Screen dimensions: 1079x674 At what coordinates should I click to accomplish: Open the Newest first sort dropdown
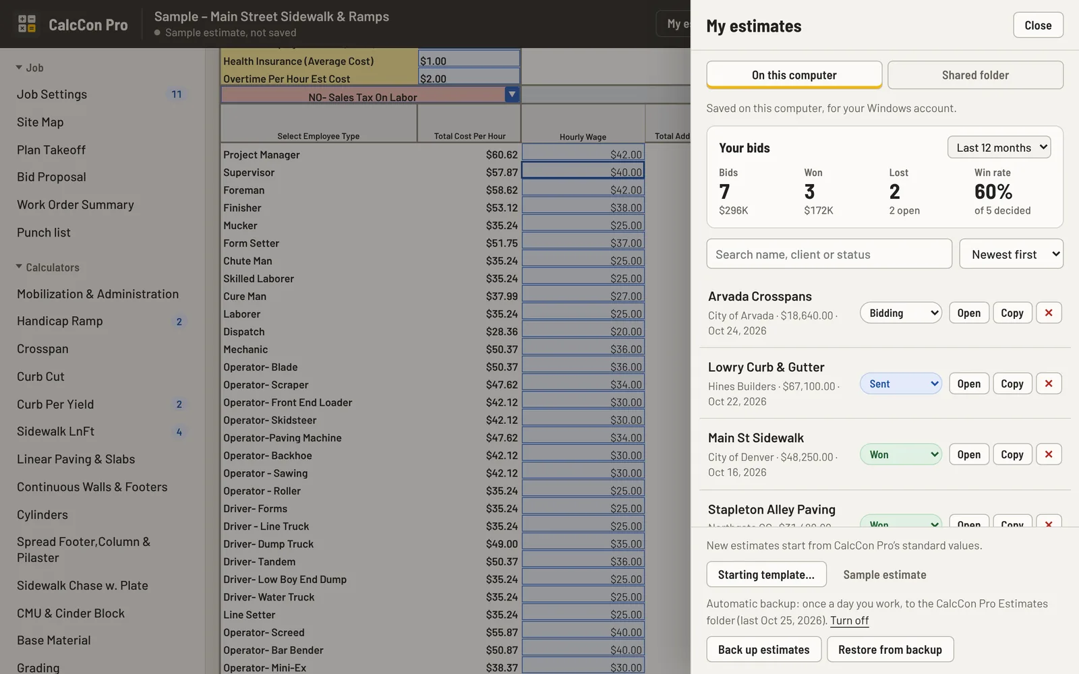point(1011,254)
